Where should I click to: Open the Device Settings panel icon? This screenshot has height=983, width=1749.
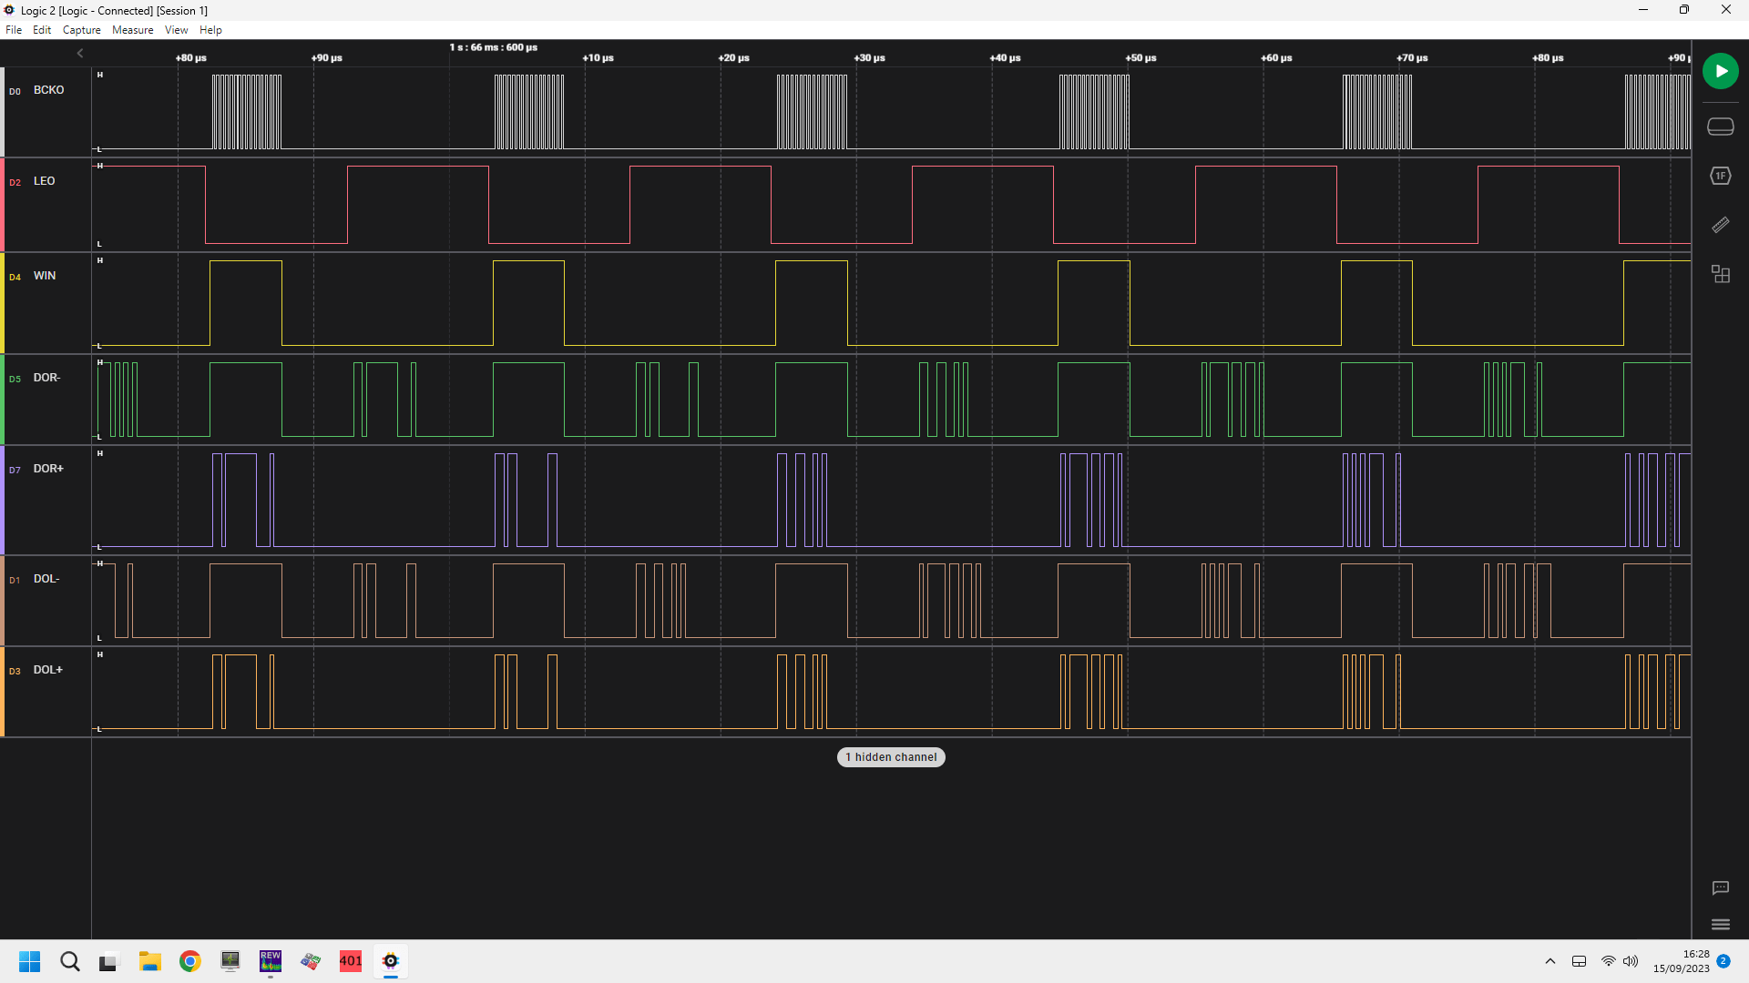point(1720,127)
